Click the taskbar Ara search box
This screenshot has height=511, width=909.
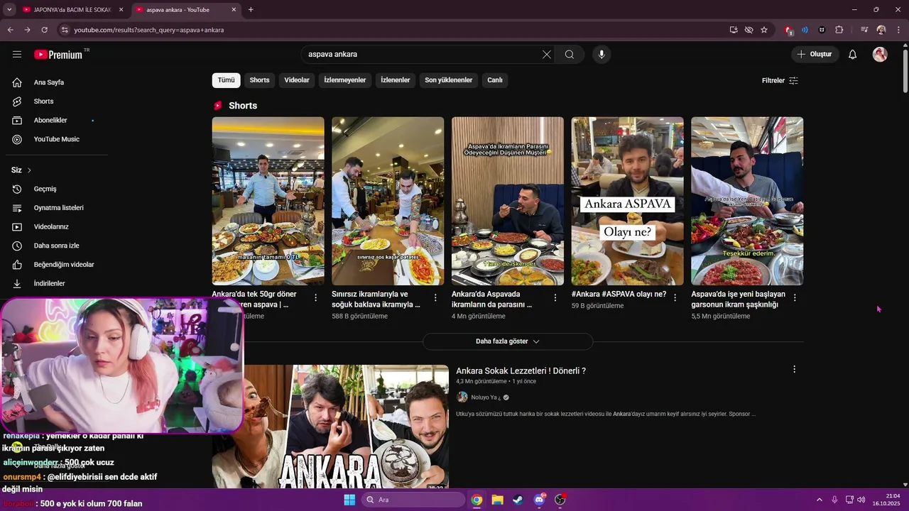[415, 500]
